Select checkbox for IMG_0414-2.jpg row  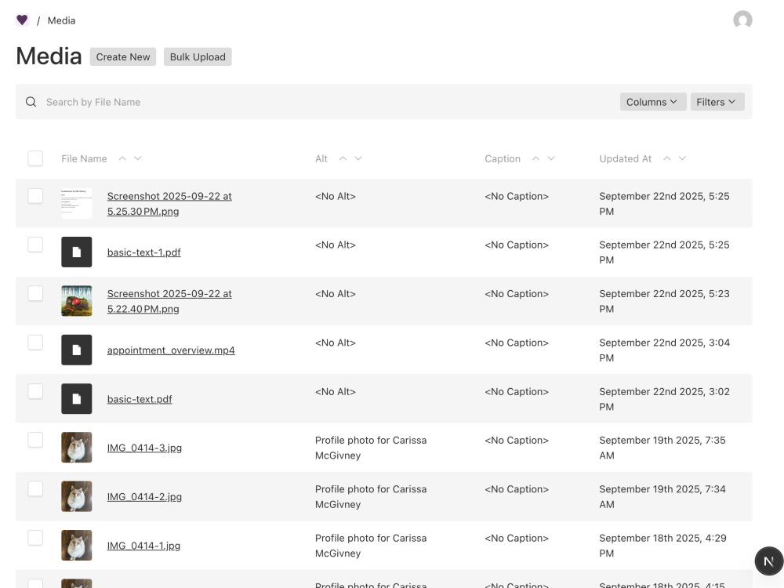click(x=35, y=488)
